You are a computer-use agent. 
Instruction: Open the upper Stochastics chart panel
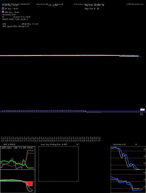tap(128, 158)
